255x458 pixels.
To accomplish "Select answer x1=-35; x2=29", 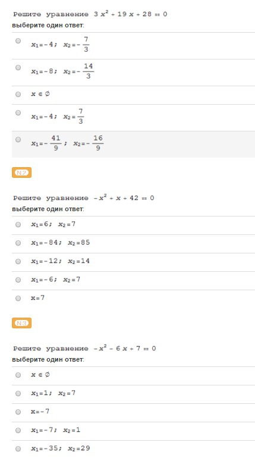I will 18,448.
